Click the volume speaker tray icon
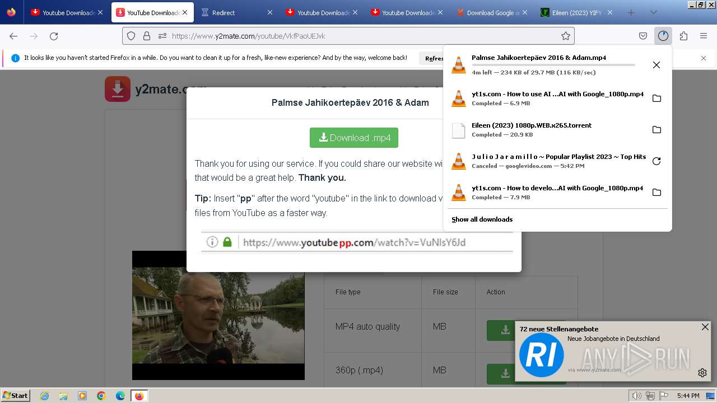The image size is (717, 403). coord(636,396)
